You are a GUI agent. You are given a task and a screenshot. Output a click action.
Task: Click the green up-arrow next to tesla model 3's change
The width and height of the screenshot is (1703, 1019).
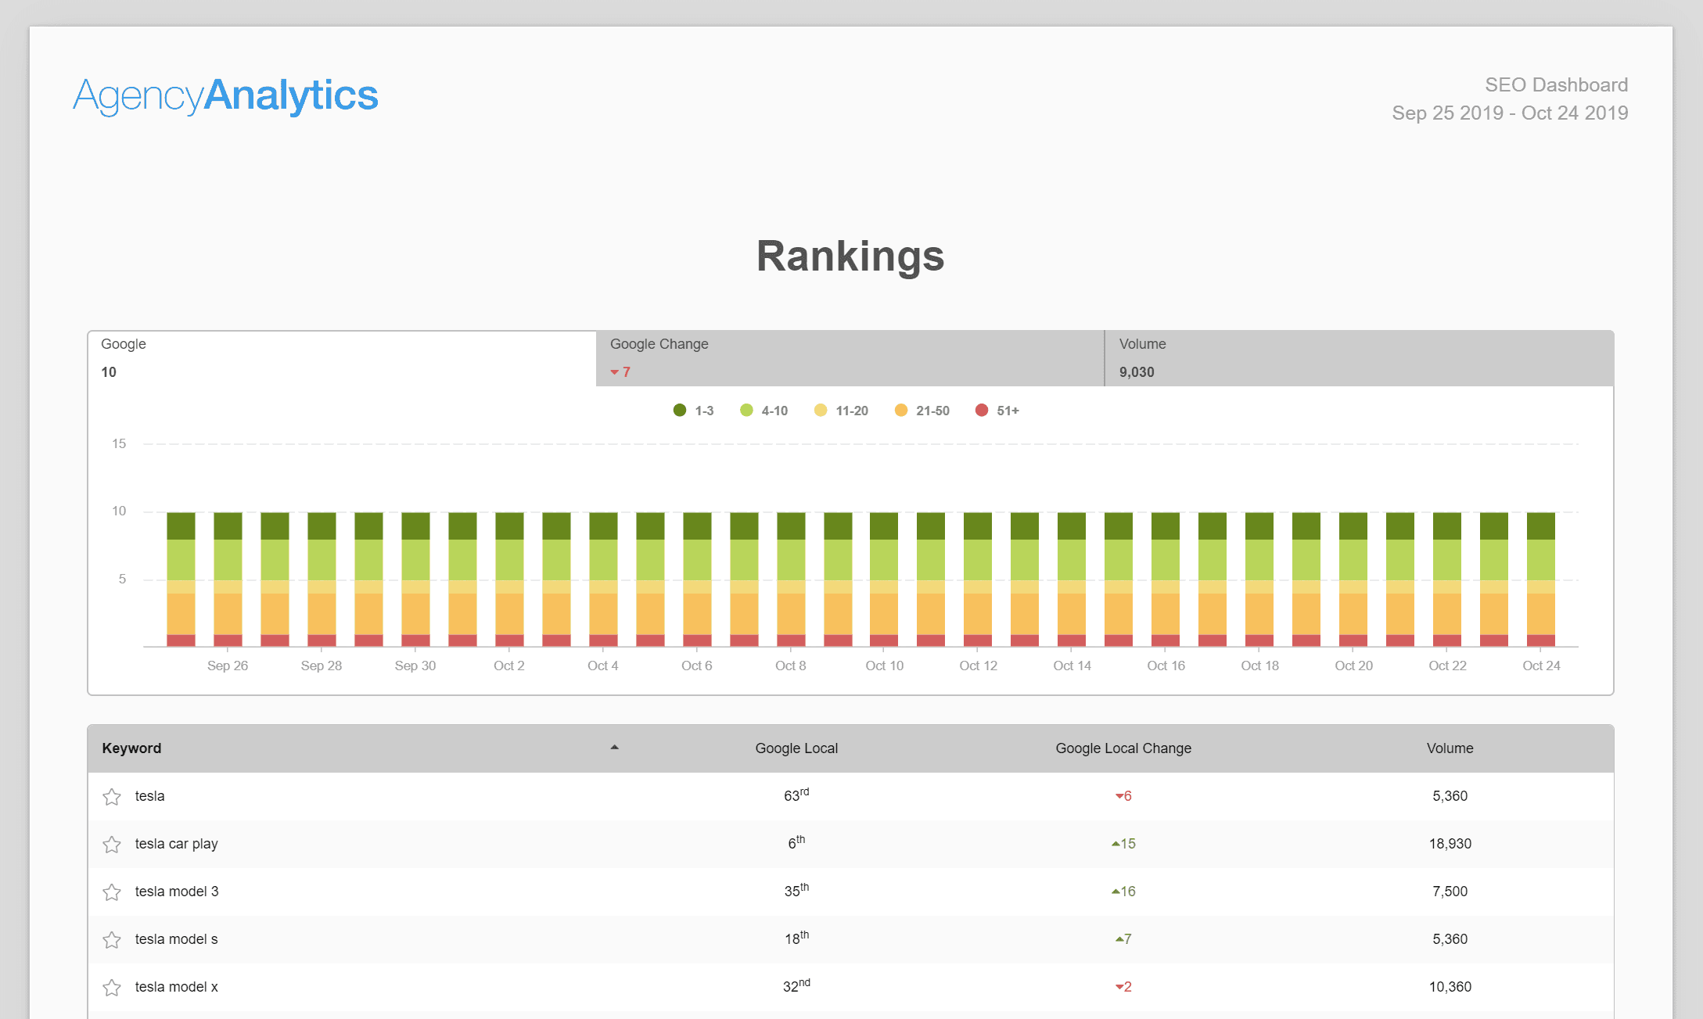pyautogui.click(x=1115, y=892)
